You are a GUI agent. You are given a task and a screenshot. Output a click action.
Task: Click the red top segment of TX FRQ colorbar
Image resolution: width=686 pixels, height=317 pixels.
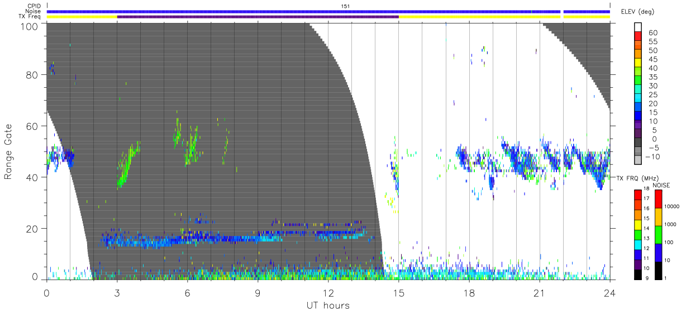pyautogui.click(x=638, y=195)
